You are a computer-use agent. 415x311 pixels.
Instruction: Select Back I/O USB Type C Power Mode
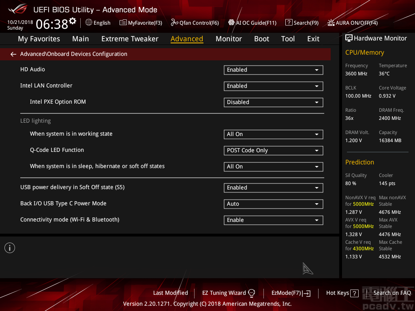click(x=63, y=203)
